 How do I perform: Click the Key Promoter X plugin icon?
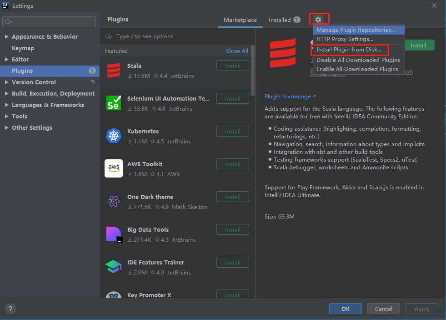(115, 296)
